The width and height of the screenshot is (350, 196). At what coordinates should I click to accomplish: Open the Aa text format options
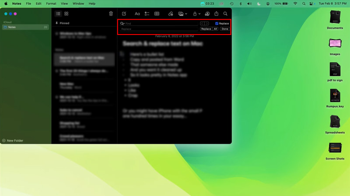pyautogui.click(x=137, y=14)
